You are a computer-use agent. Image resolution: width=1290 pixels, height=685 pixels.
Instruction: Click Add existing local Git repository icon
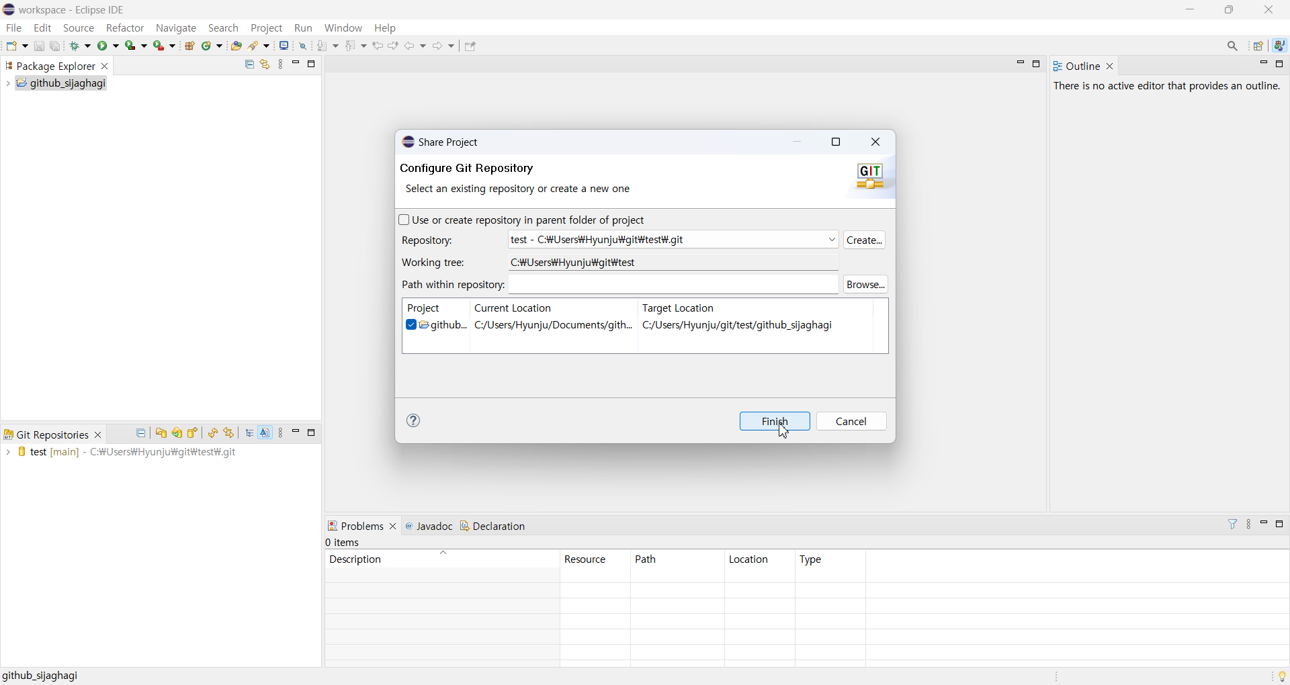click(x=161, y=433)
